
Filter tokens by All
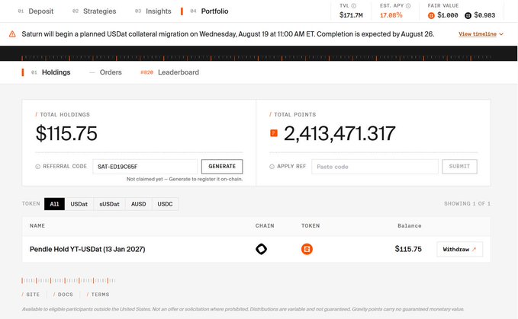(x=54, y=204)
